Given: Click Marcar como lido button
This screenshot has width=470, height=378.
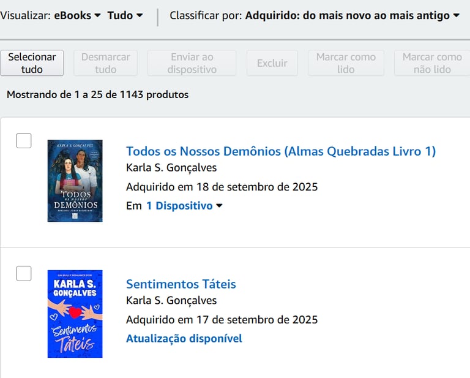Looking at the screenshot, I should (346, 63).
